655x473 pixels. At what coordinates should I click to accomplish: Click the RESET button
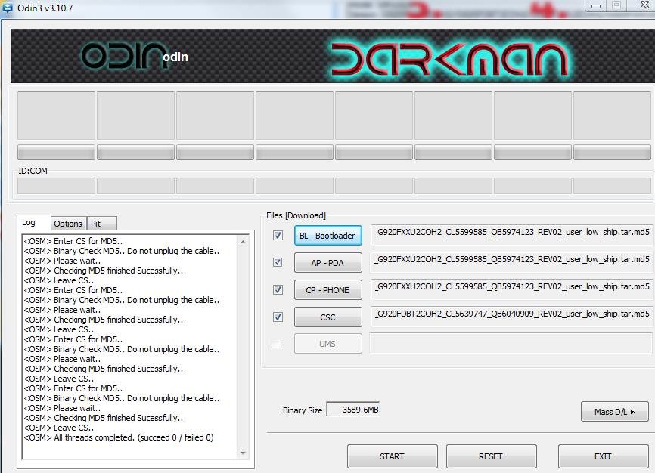pyautogui.click(x=492, y=456)
